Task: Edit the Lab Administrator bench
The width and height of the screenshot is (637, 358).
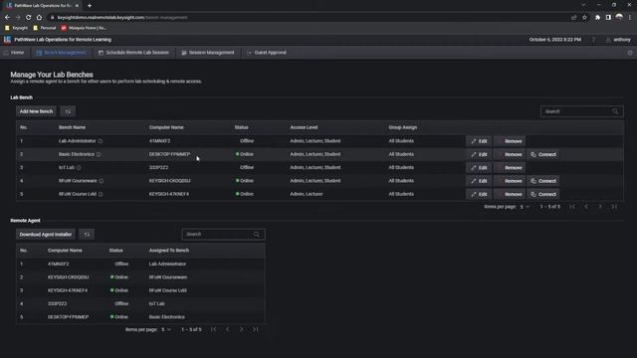Action: click(x=479, y=141)
